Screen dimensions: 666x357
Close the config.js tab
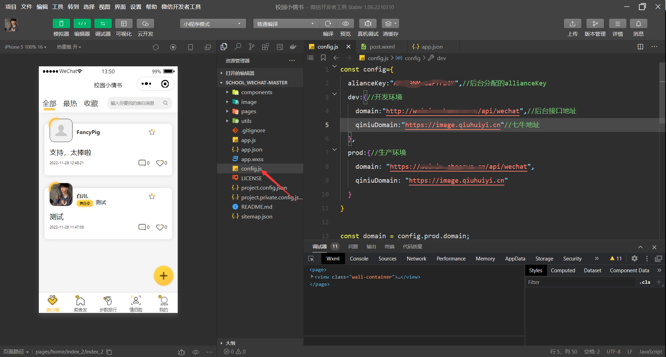pyautogui.click(x=348, y=47)
